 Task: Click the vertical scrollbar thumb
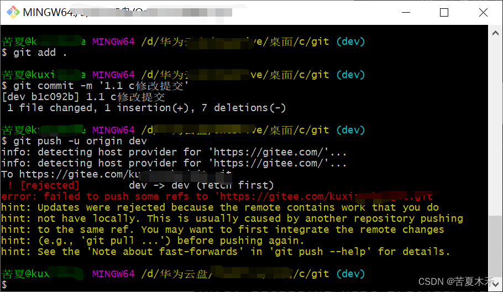click(495, 247)
